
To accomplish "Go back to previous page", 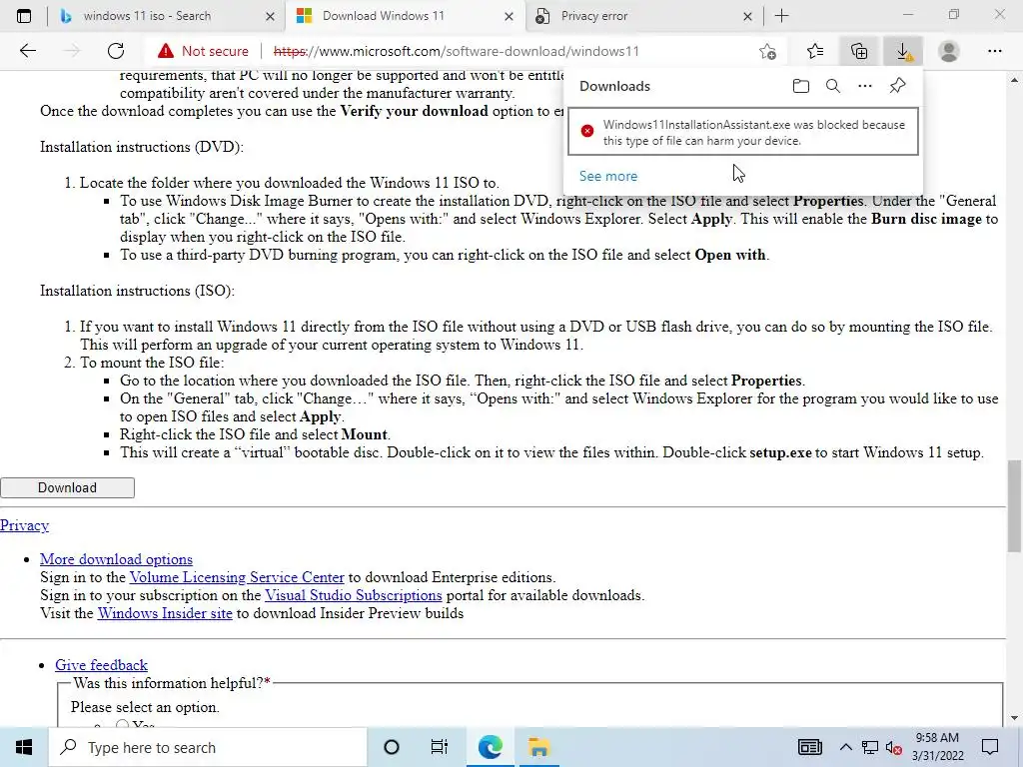I will (x=27, y=51).
